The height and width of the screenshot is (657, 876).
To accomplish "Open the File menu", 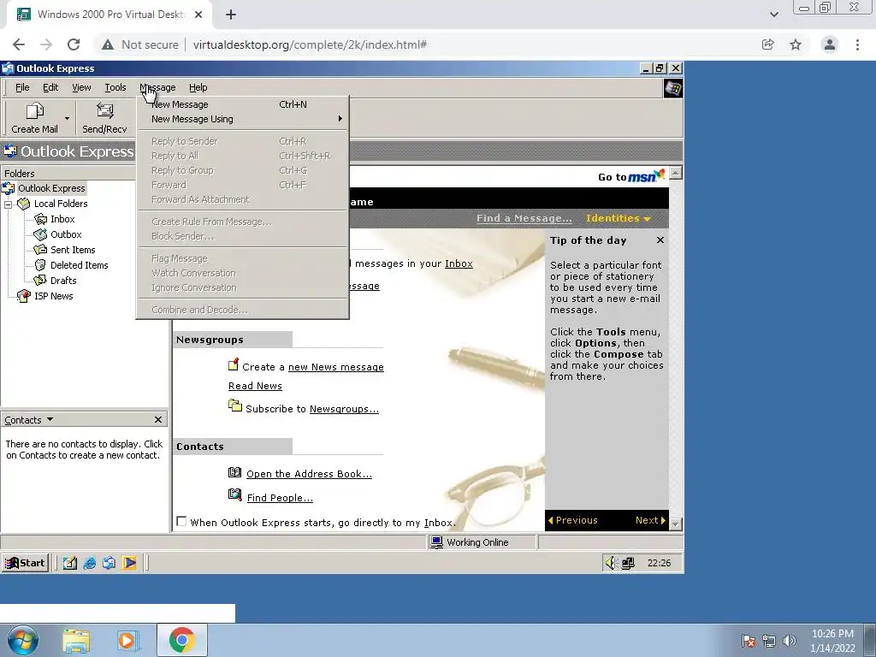I will pos(22,87).
